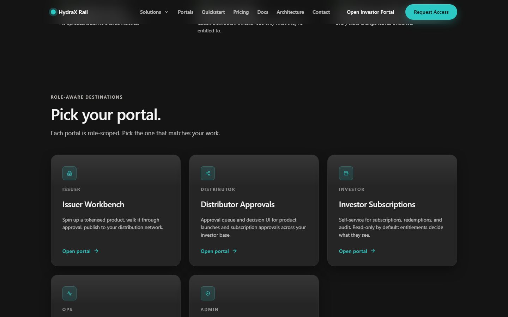Click Open Investor Portal in header
508x317 pixels.
coord(370,12)
